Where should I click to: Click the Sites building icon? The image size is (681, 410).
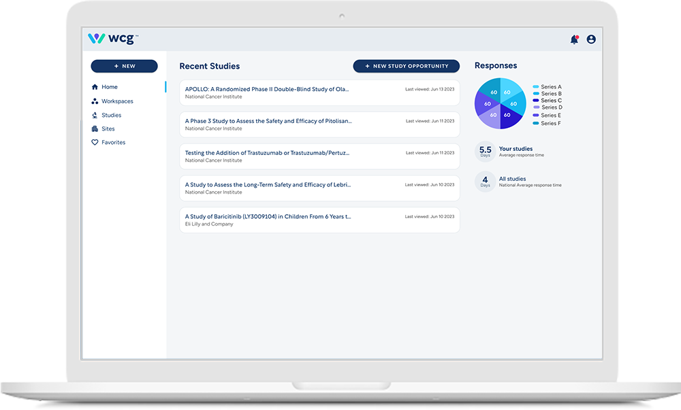tap(95, 129)
